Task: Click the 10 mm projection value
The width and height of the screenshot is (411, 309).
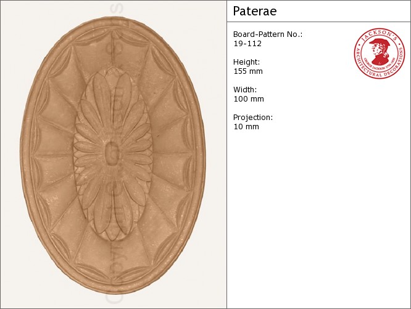Action: [x=246, y=127]
